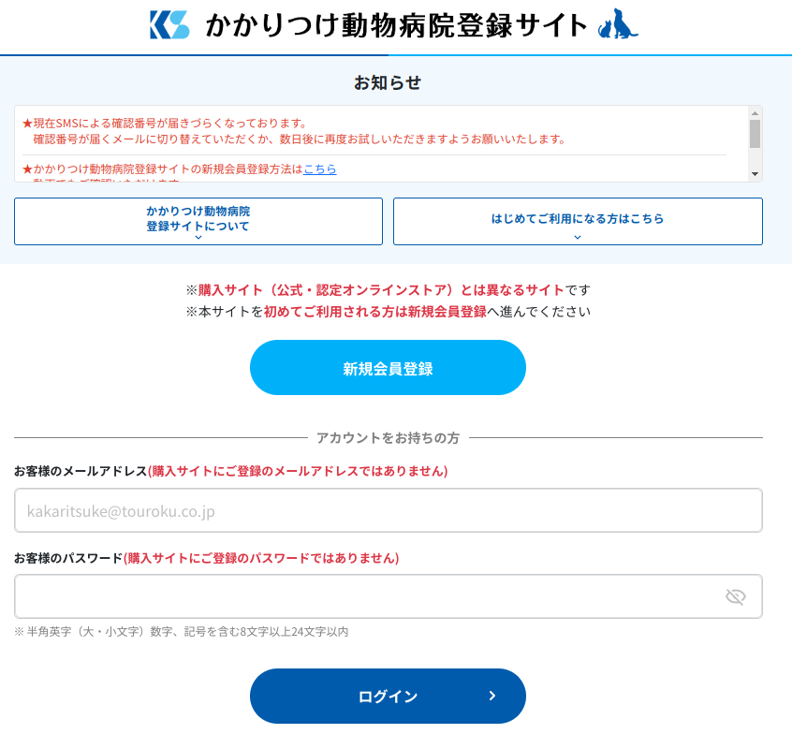Click the arrow icon on ログイン button

point(492,696)
